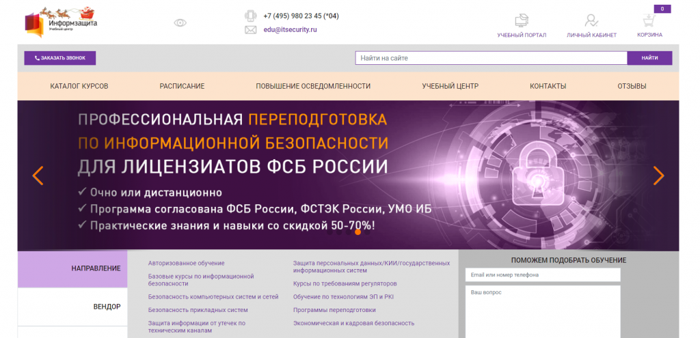Select the Вендор tab

tap(72, 307)
